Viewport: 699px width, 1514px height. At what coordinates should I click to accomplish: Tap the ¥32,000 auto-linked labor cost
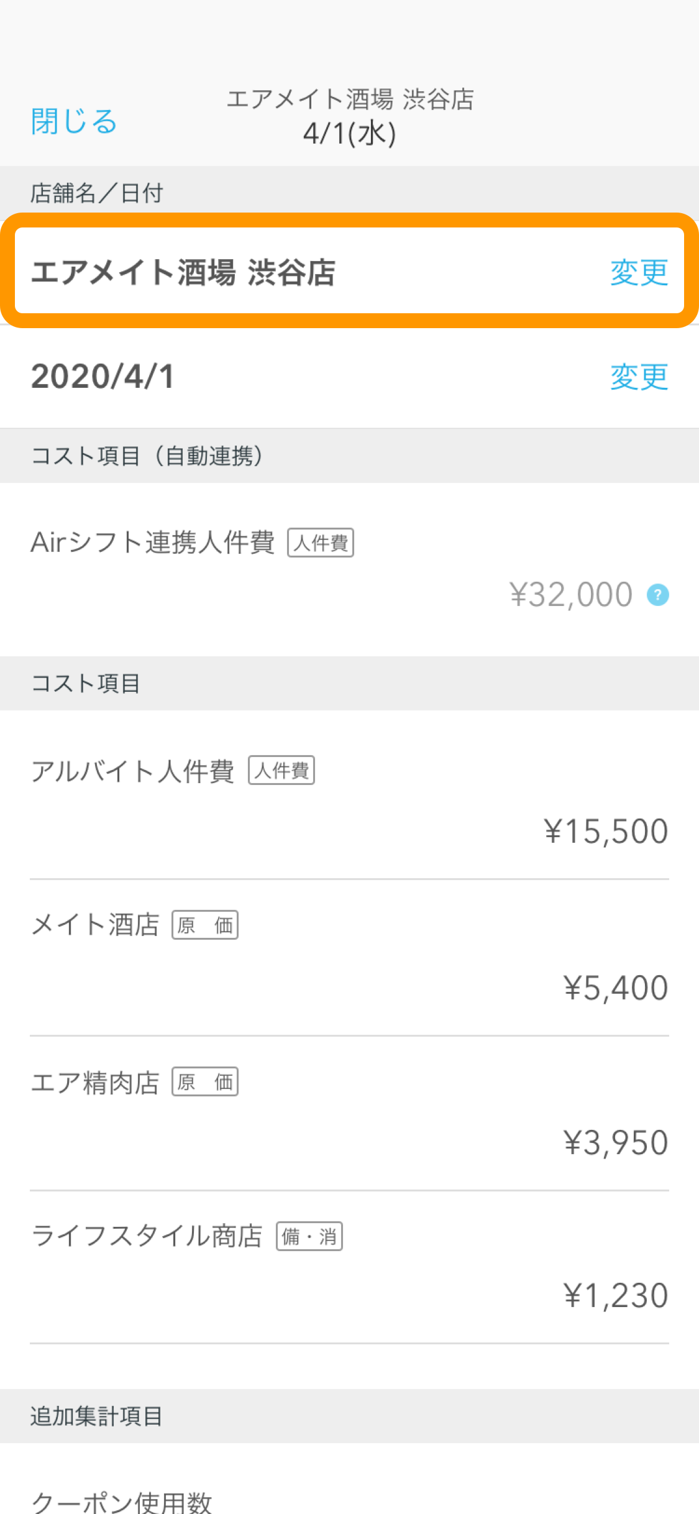(x=571, y=595)
